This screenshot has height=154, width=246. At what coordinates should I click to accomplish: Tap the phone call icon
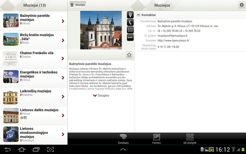click(x=130, y=22)
